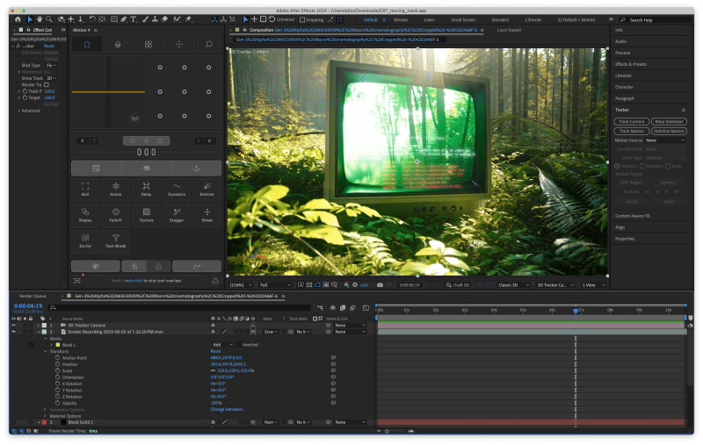This screenshot has width=703, height=445.
Task: Expand Material Options
Action: pos(46,416)
